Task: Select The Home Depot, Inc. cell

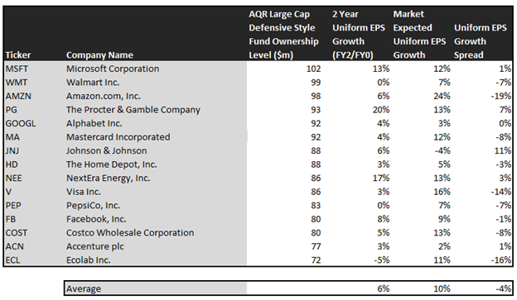Action: [112, 164]
